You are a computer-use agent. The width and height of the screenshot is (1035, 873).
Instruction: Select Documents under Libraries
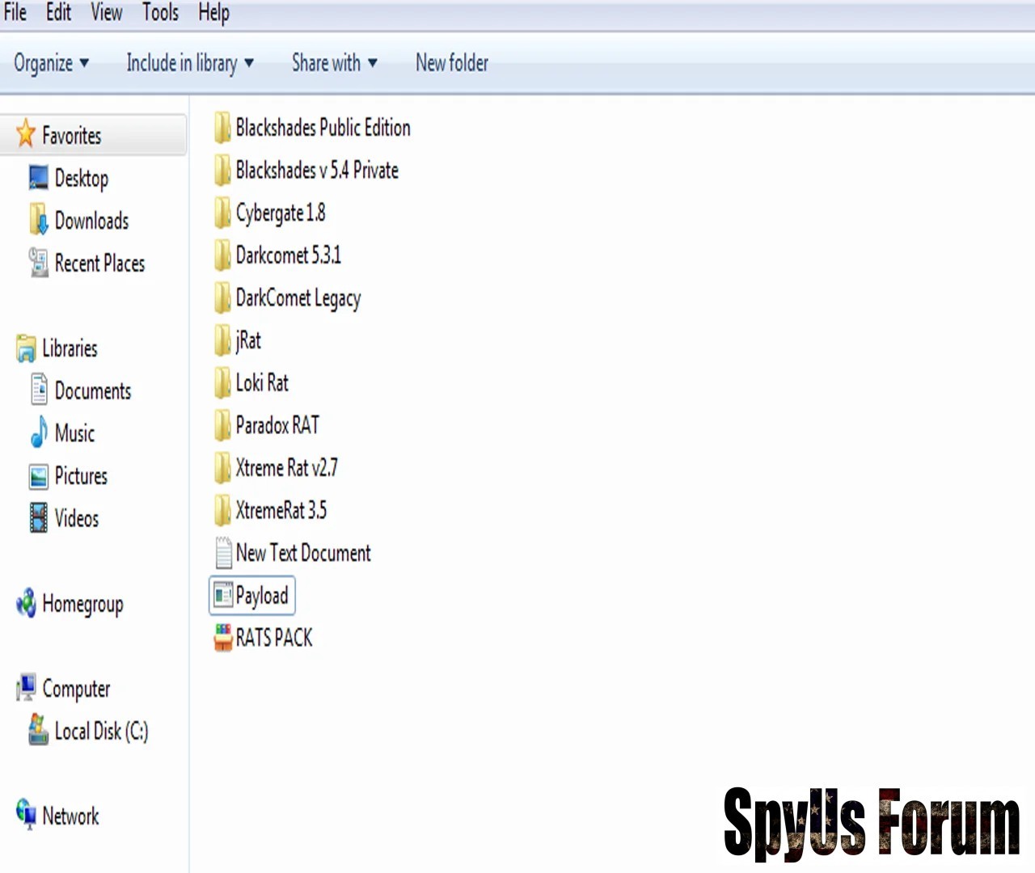tap(92, 391)
